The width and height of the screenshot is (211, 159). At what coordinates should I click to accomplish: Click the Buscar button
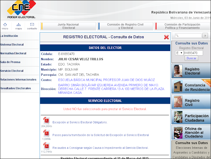[191, 58]
